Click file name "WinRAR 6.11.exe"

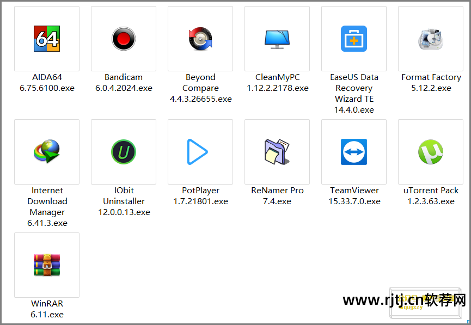click(x=47, y=309)
